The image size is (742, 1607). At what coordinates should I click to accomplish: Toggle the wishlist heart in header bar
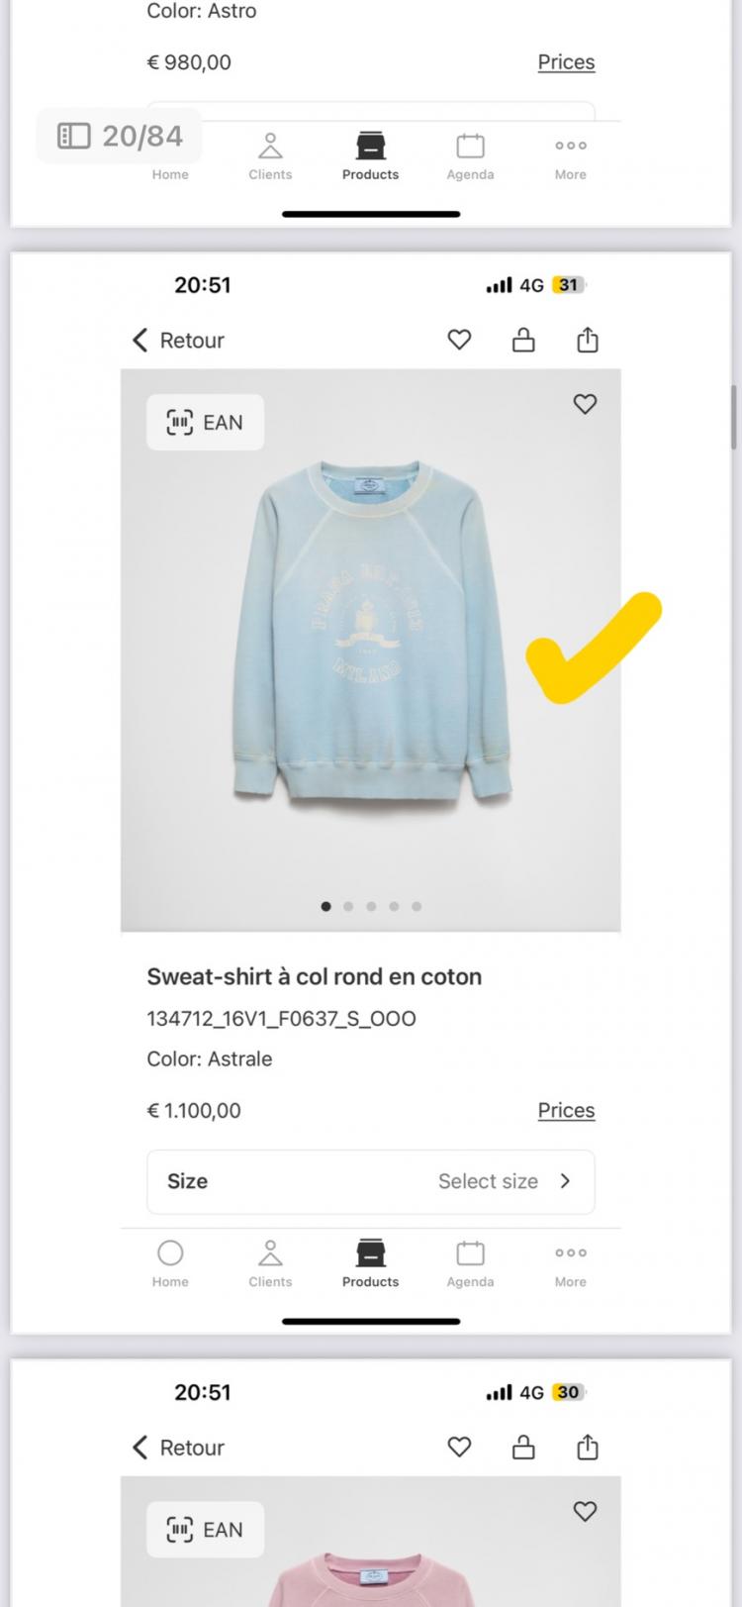point(459,340)
